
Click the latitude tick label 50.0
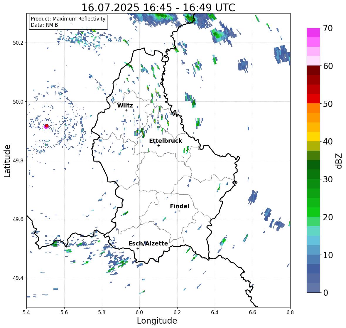click(x=18, y=102)
